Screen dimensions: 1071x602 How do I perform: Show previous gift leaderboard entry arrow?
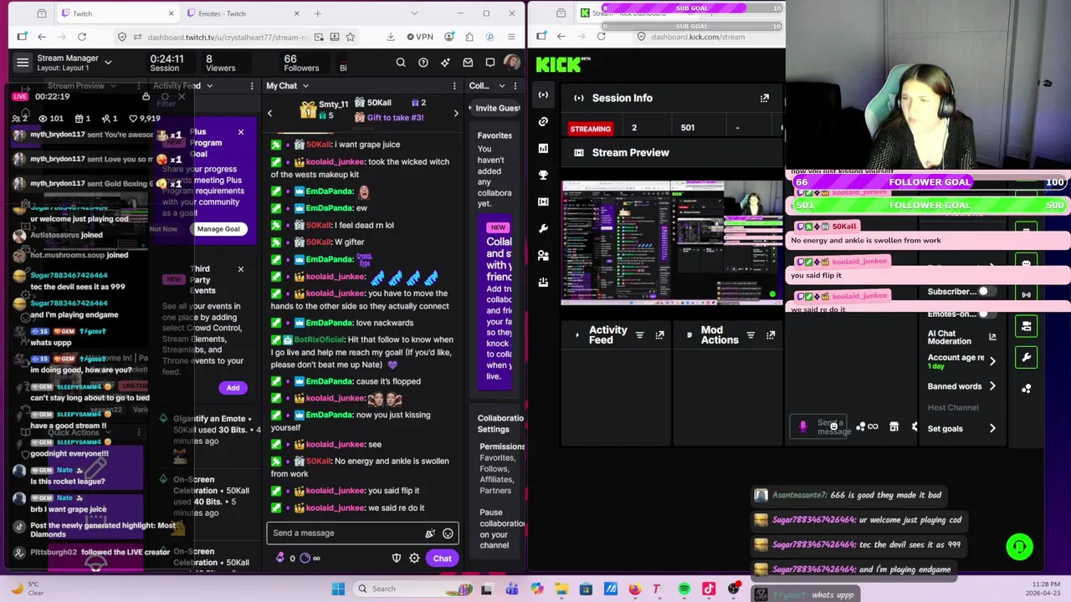click(269, 113)
